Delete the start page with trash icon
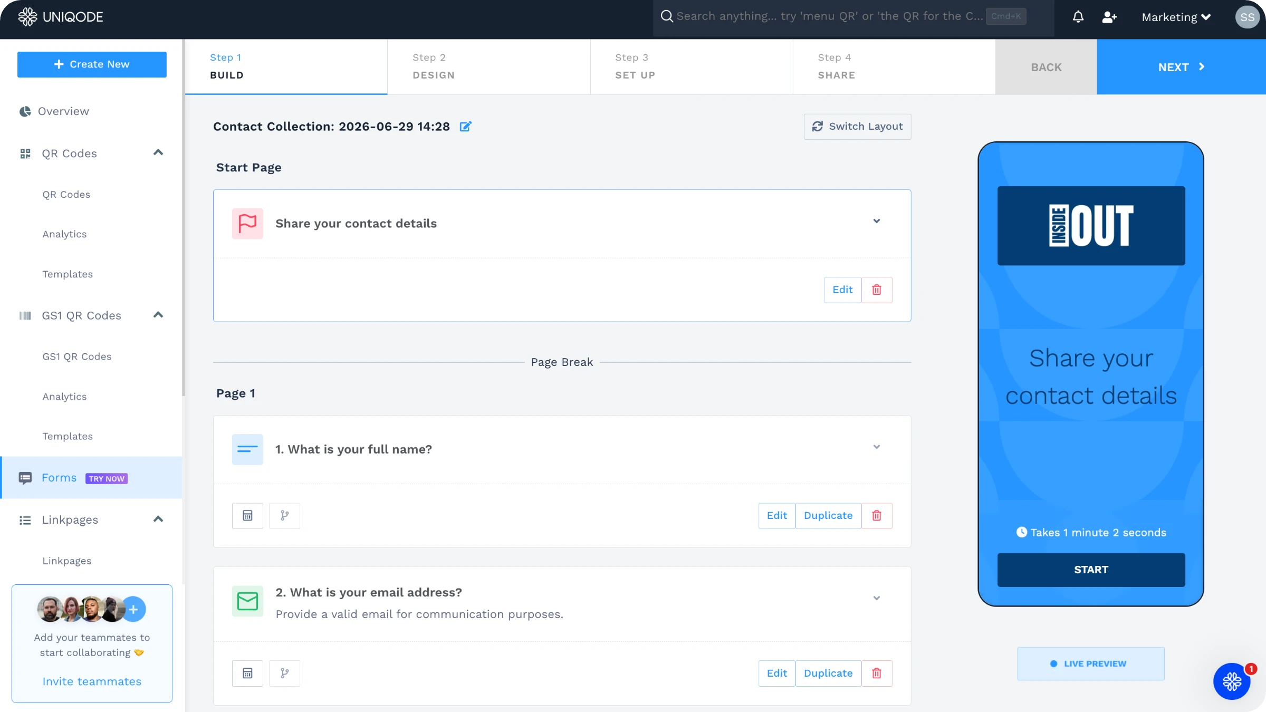This screenshot has width=1266, height=712. tap(877, 290)
